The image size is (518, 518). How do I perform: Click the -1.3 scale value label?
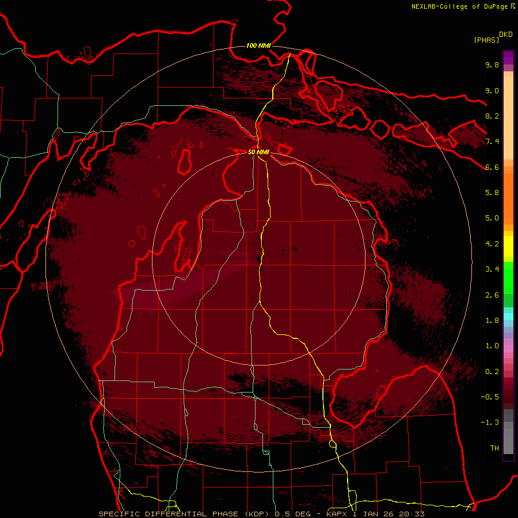tap(490, 422)
